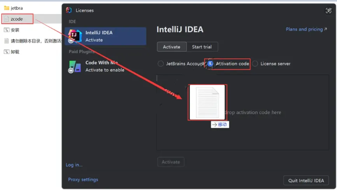Click the IJ product icon in the IDE list
The image size is (337, 190).
point(75,36)
